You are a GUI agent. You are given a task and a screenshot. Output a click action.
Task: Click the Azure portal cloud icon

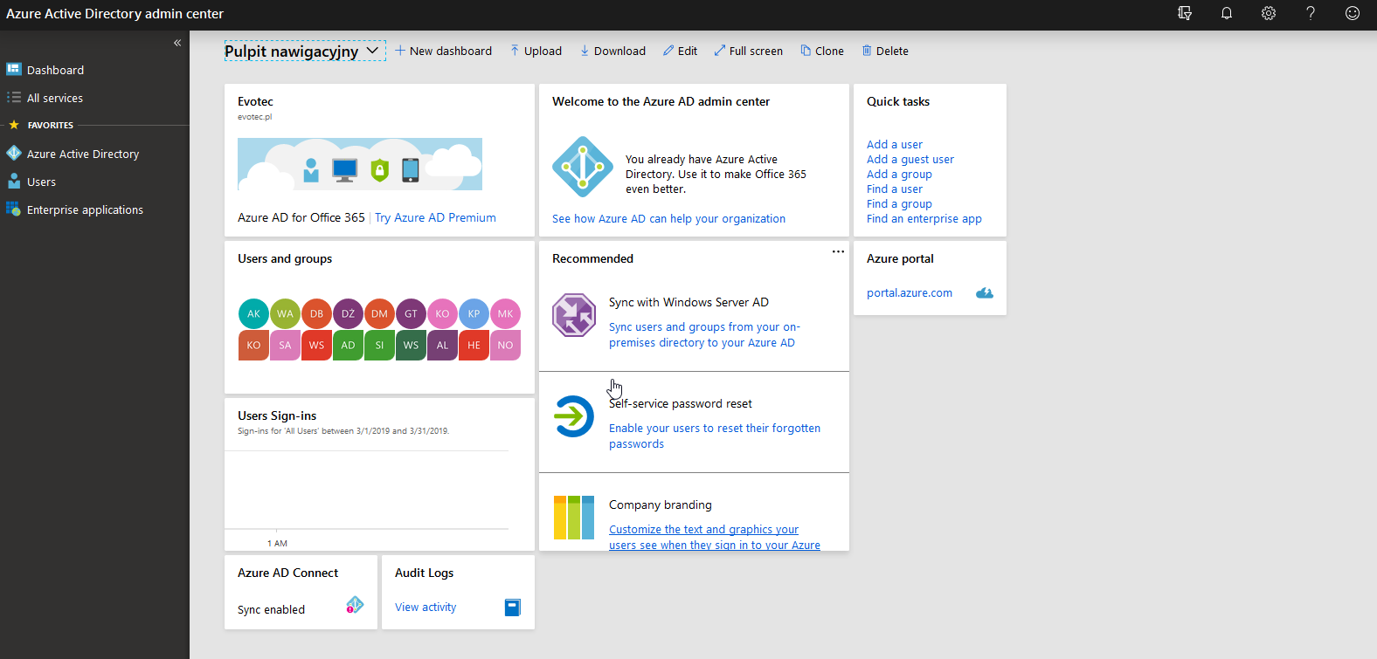pos(984,293)
